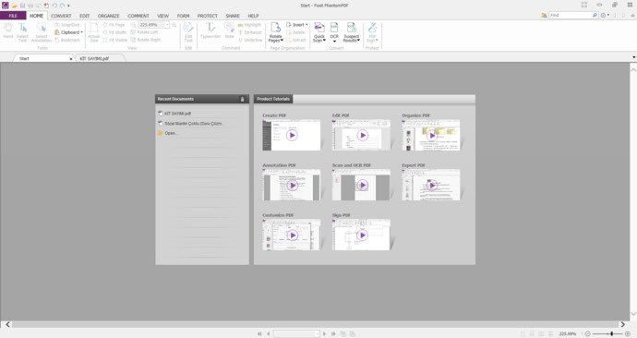This screenshot has width=637, height=338.
Task: Open the Insert pages dropdown
Action: (296, 25)
